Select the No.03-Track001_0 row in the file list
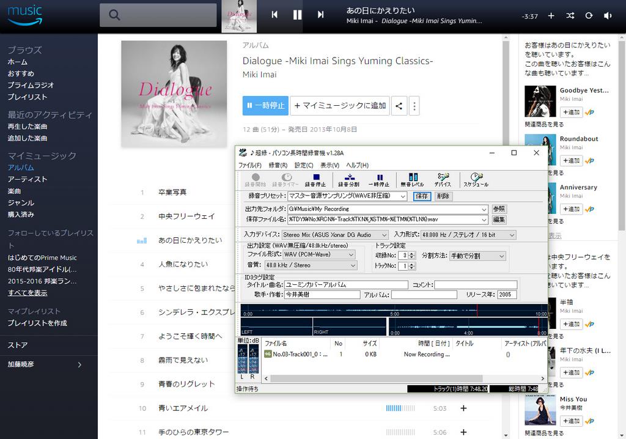 [405, 354]
